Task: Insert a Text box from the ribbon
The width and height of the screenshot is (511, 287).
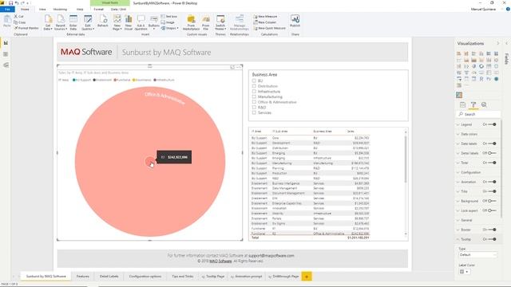Action: tap(169, 16)
